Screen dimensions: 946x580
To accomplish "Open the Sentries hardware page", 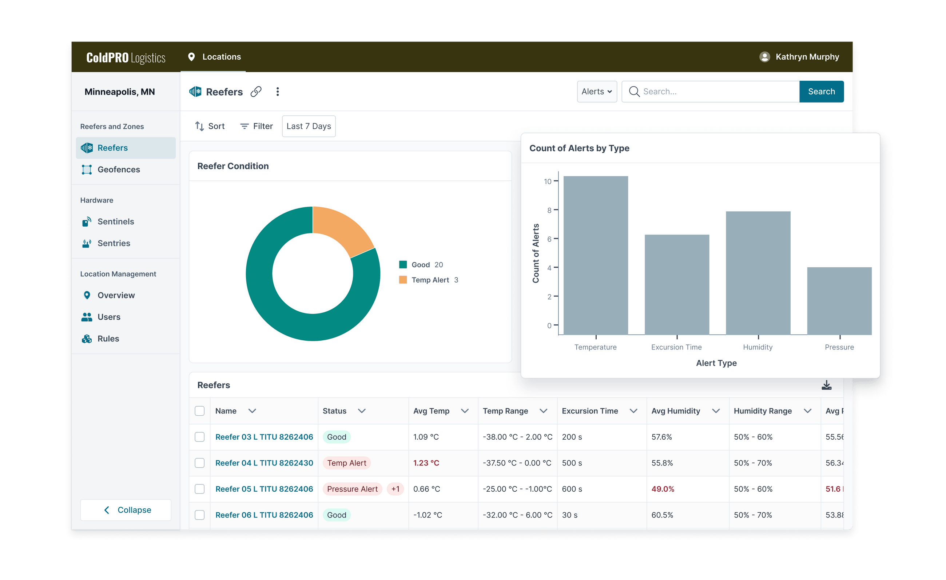I will pos(86,243).
